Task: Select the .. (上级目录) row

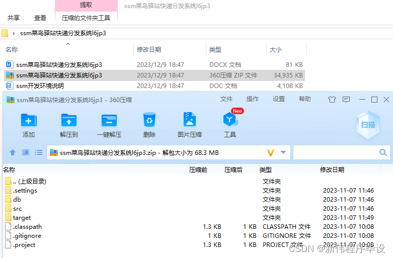Action: [30, 182]
